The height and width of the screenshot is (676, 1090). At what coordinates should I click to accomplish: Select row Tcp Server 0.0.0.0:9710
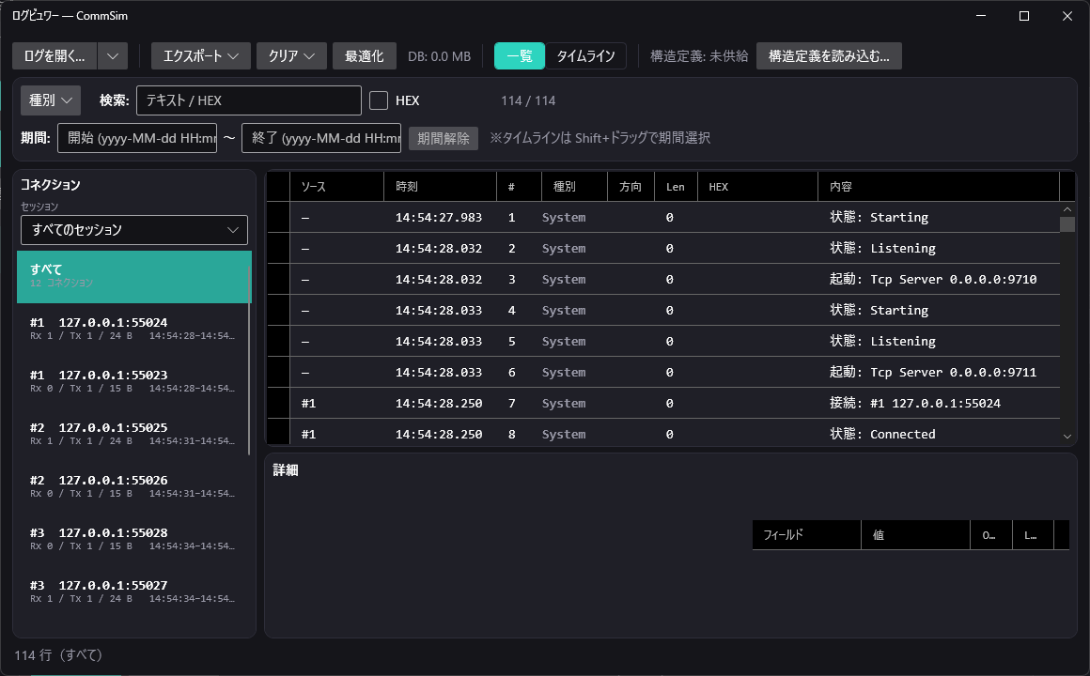[x=664, y=279]
